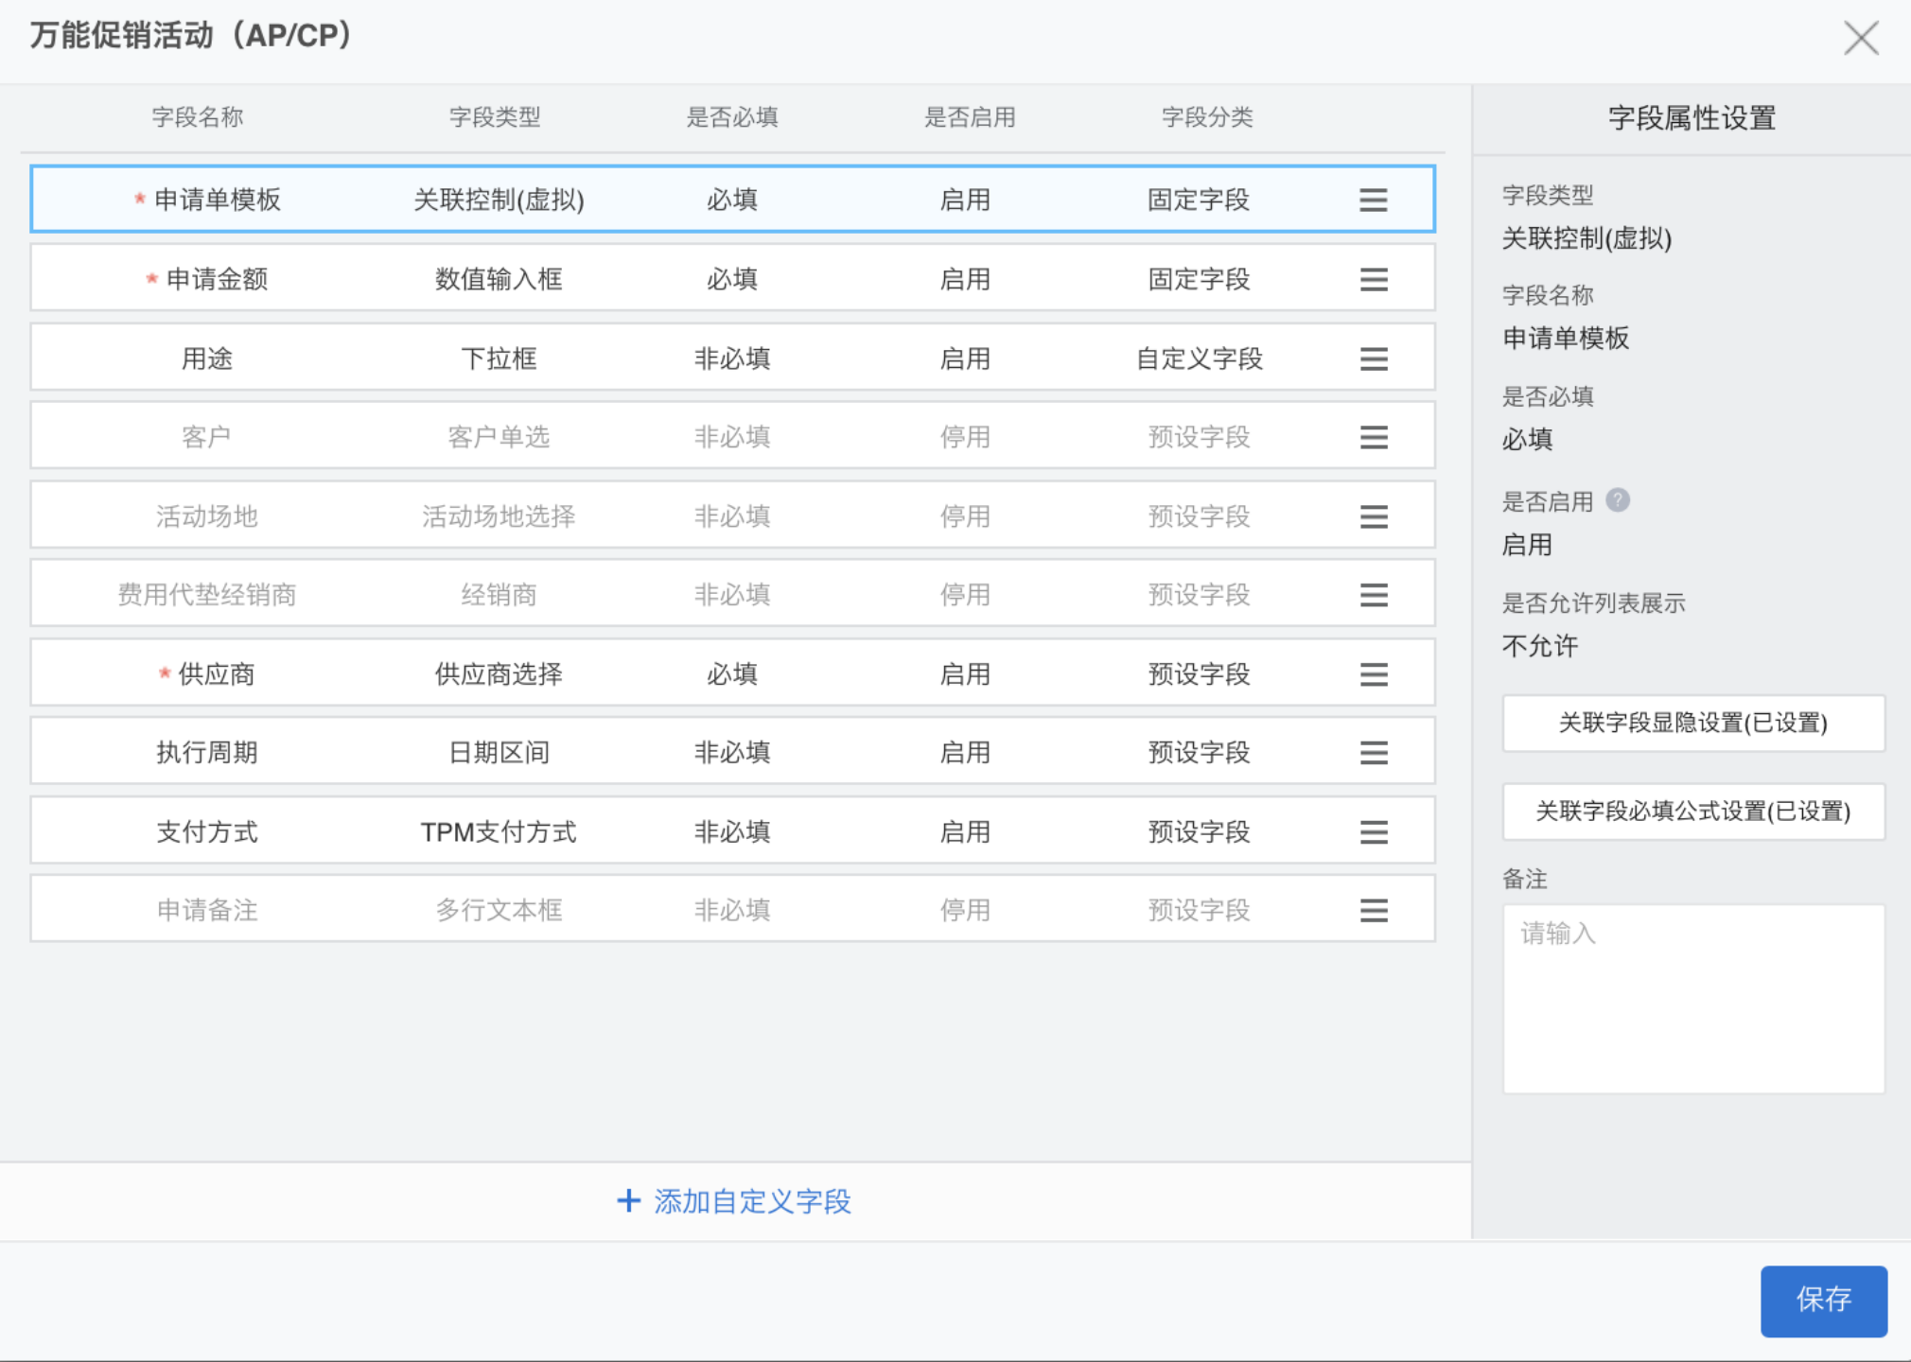Image resolution: width=1911 pixels, height=1362 pixels.
Task: Select the 支付方式 field name
Action: point(206,832)
